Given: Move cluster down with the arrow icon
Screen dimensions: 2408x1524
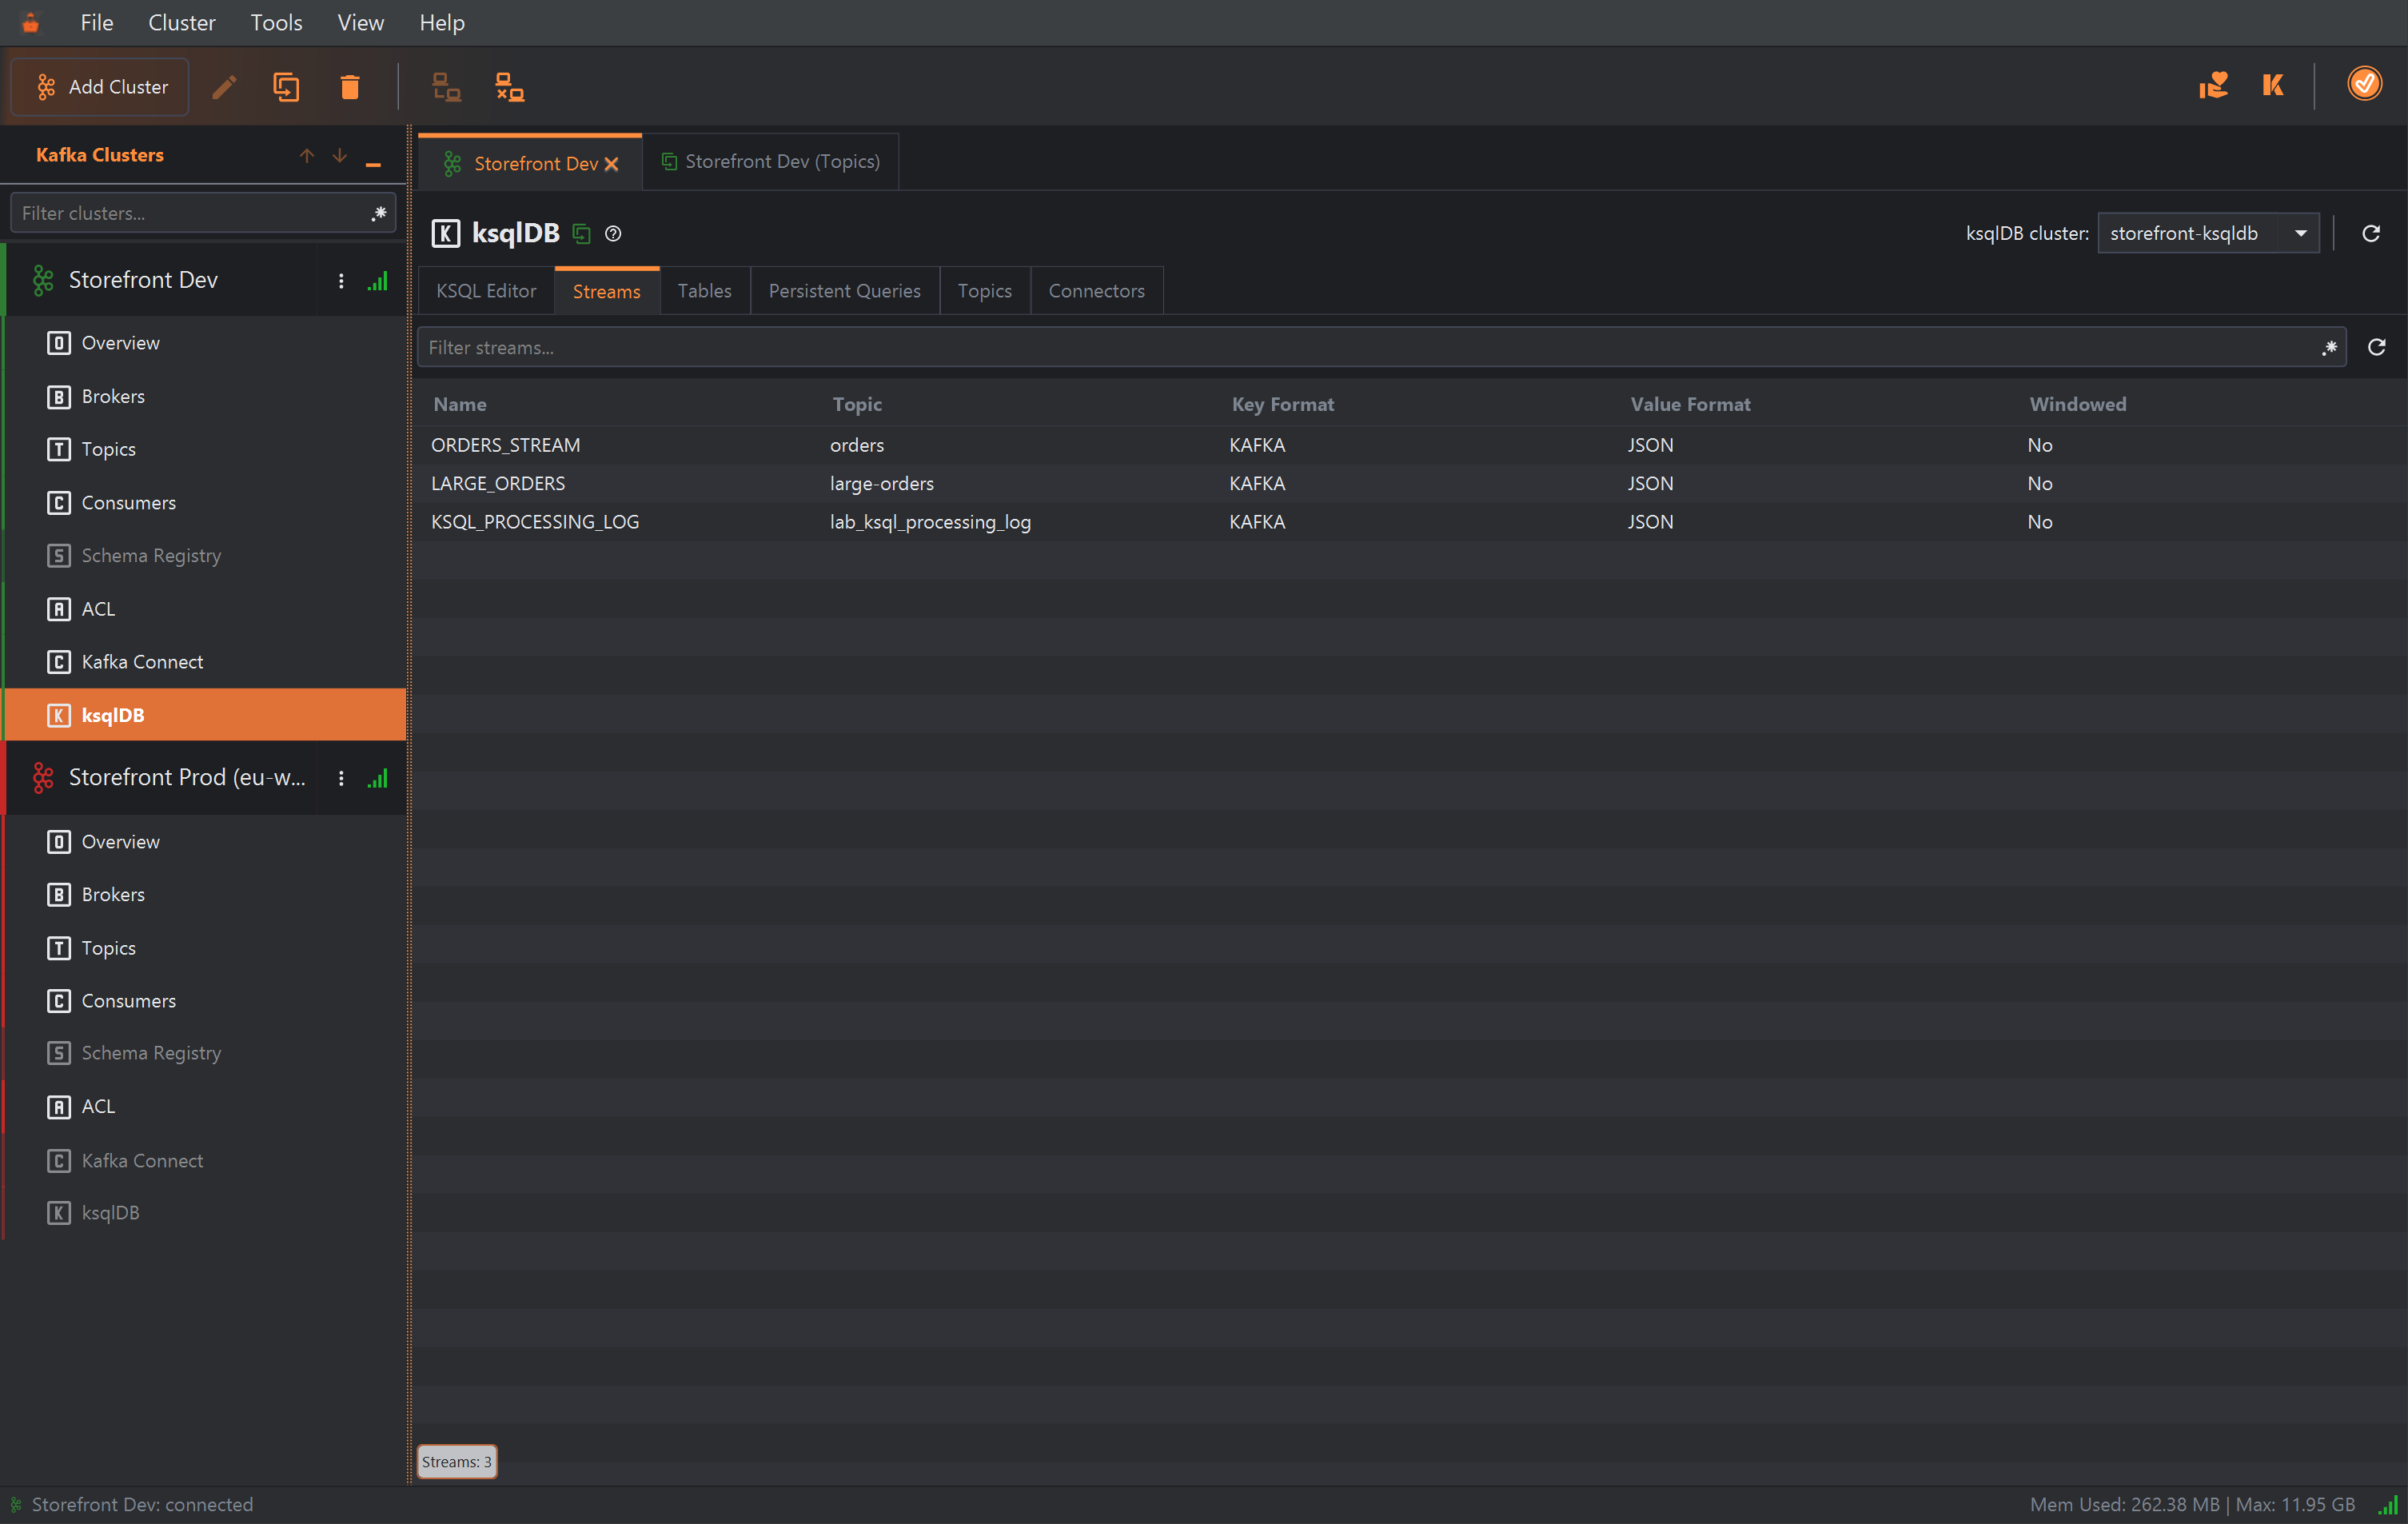Looking at the screenshot, I should 340,155.
